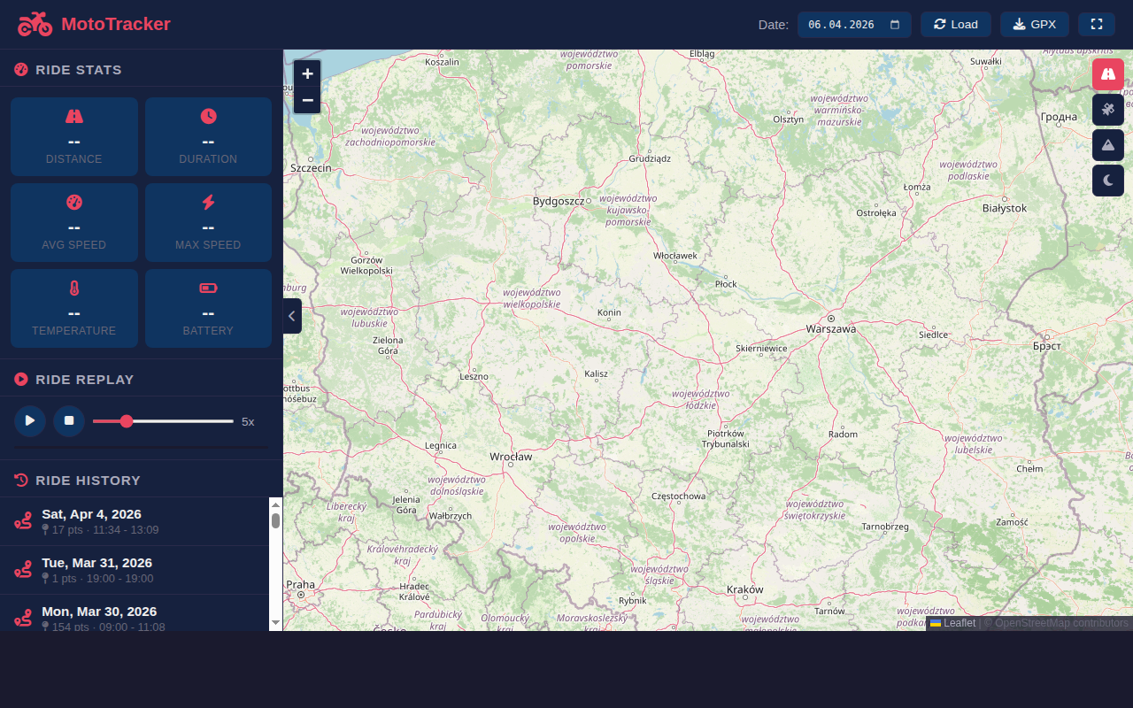Click the bike icon beside Sat, Apr 4 ride
This screenshot has width=1133, height=708.
click(x=22, y=520)
